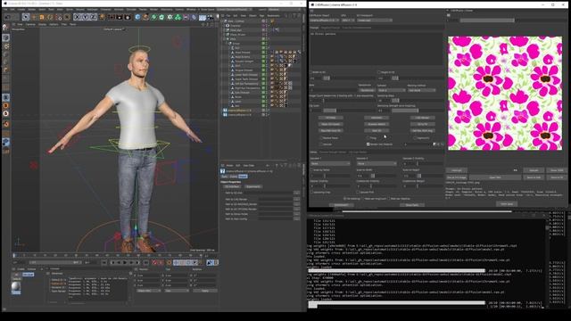Select the Scale tool
The width and height of the screenshot is (571, 321).
point(42,17)
